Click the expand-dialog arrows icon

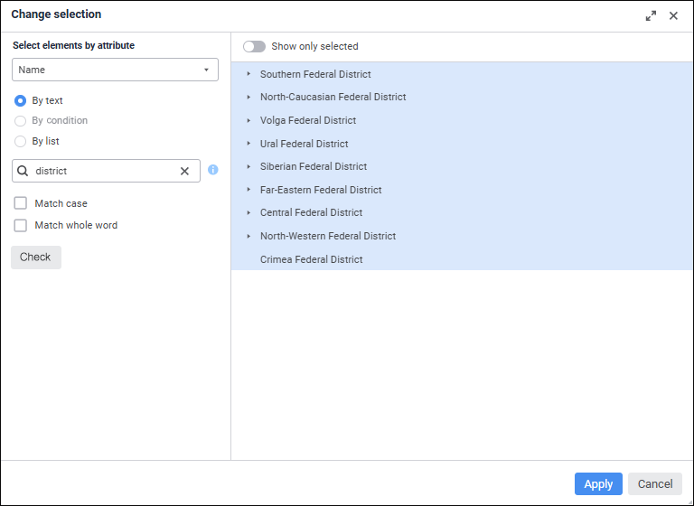(x=651, y=15)
